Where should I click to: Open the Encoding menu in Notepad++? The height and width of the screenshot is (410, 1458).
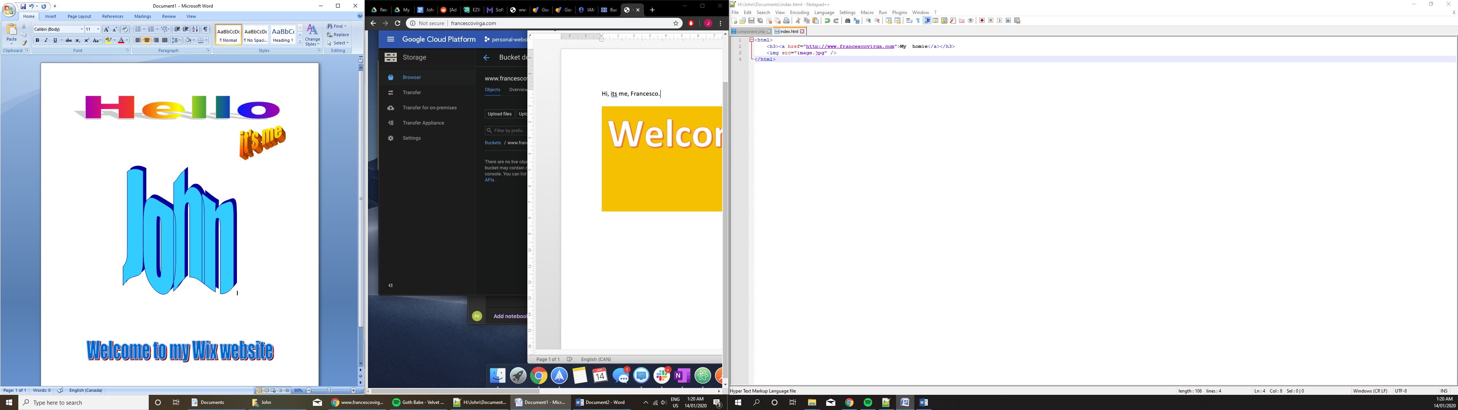coord(799,13)
